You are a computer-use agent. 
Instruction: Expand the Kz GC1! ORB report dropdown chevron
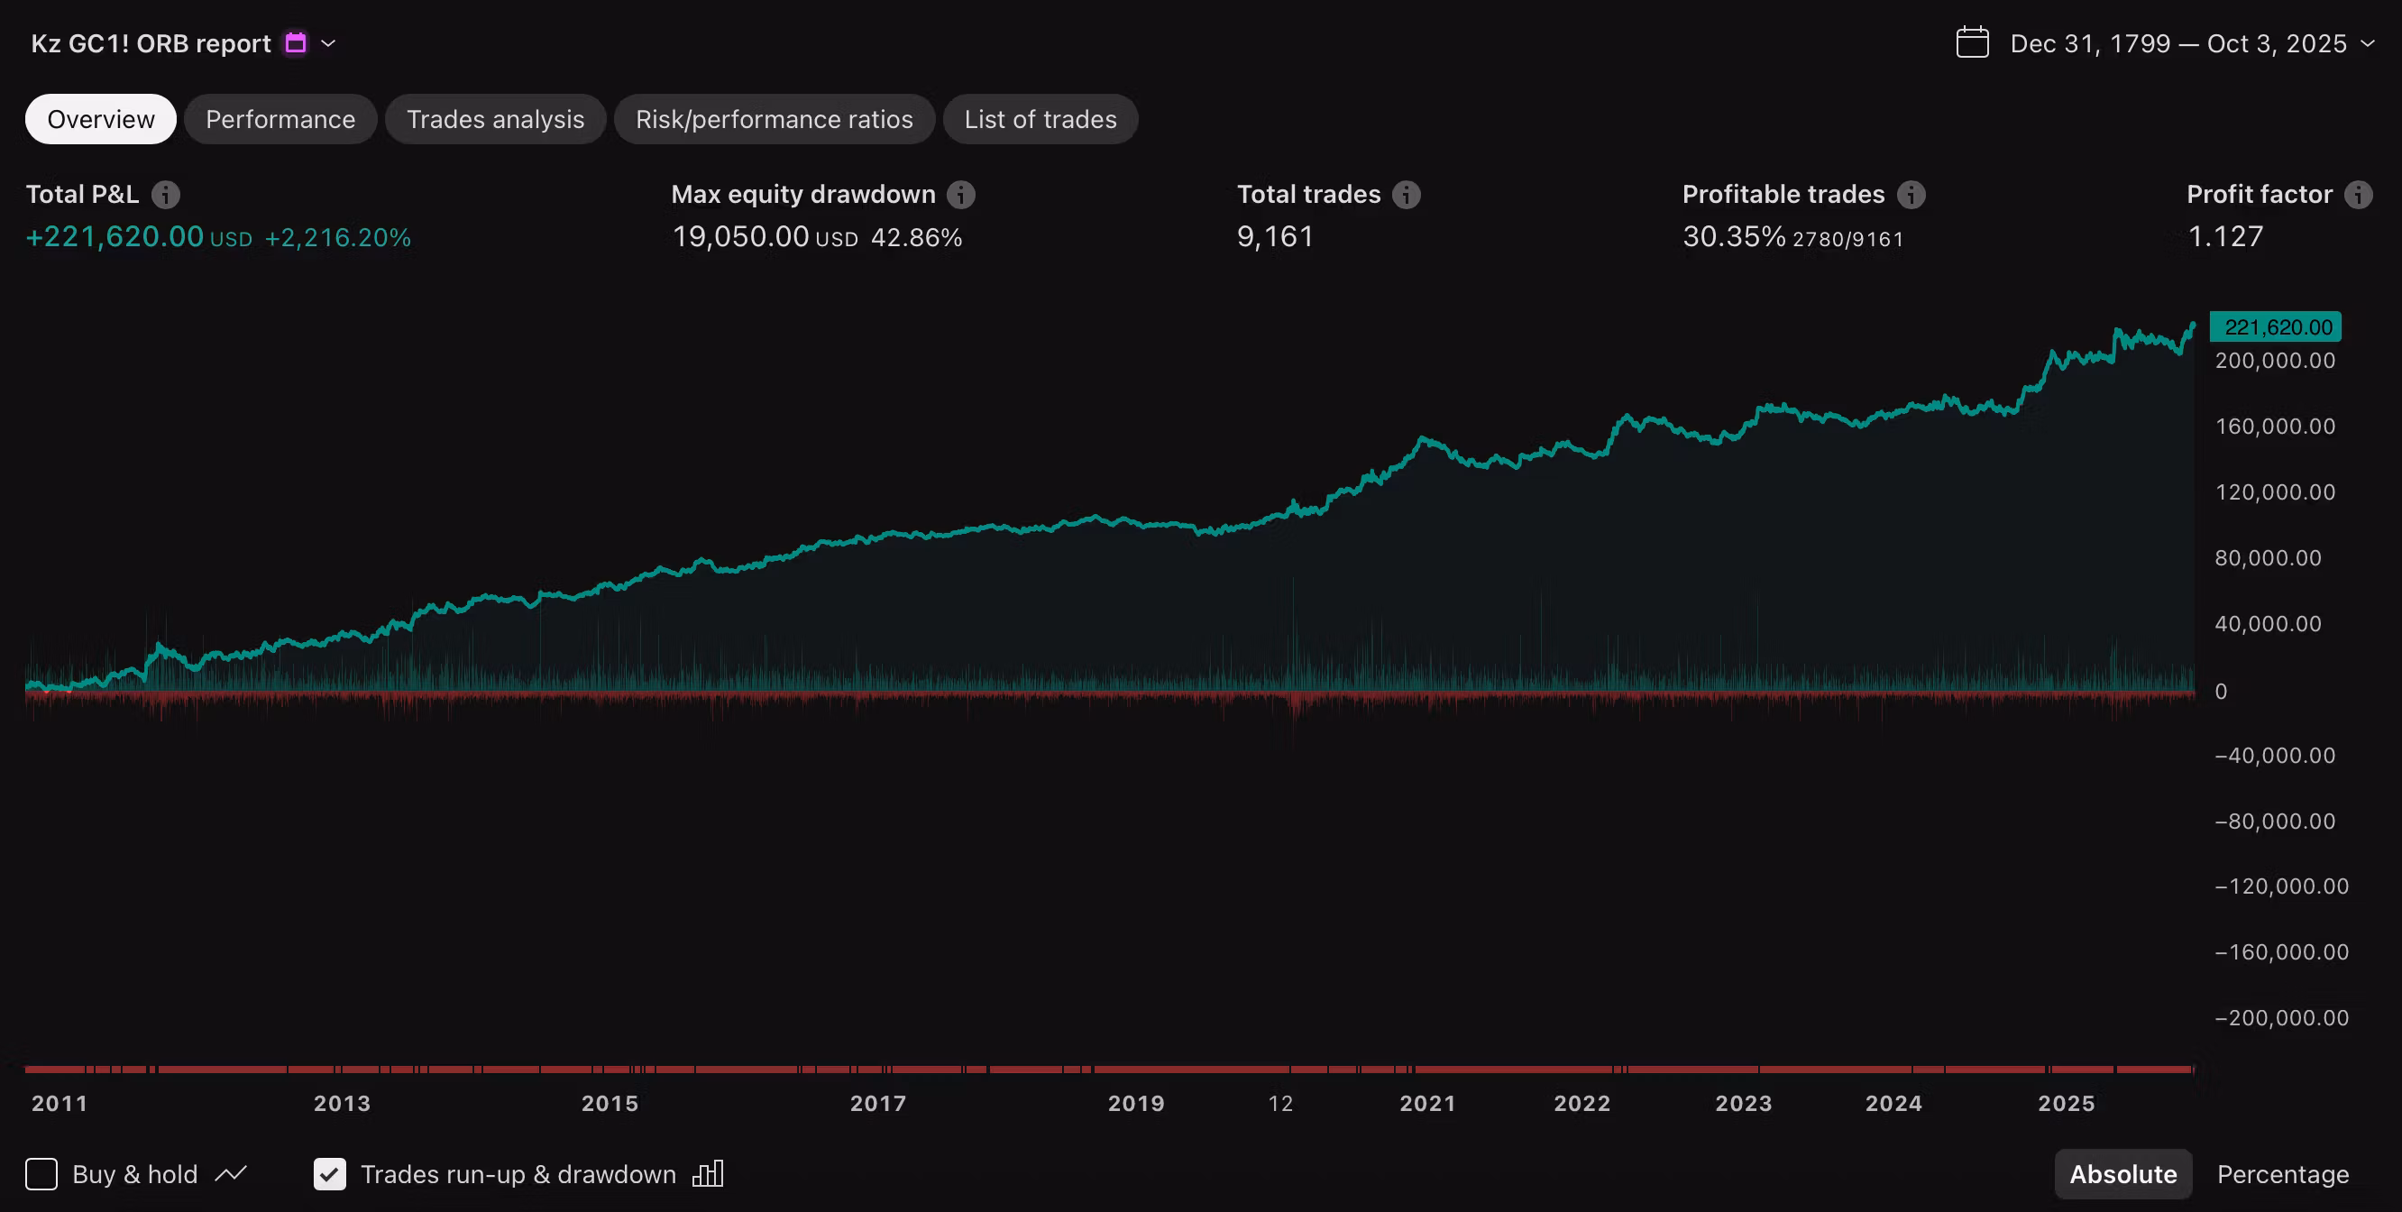coord(328,44)
